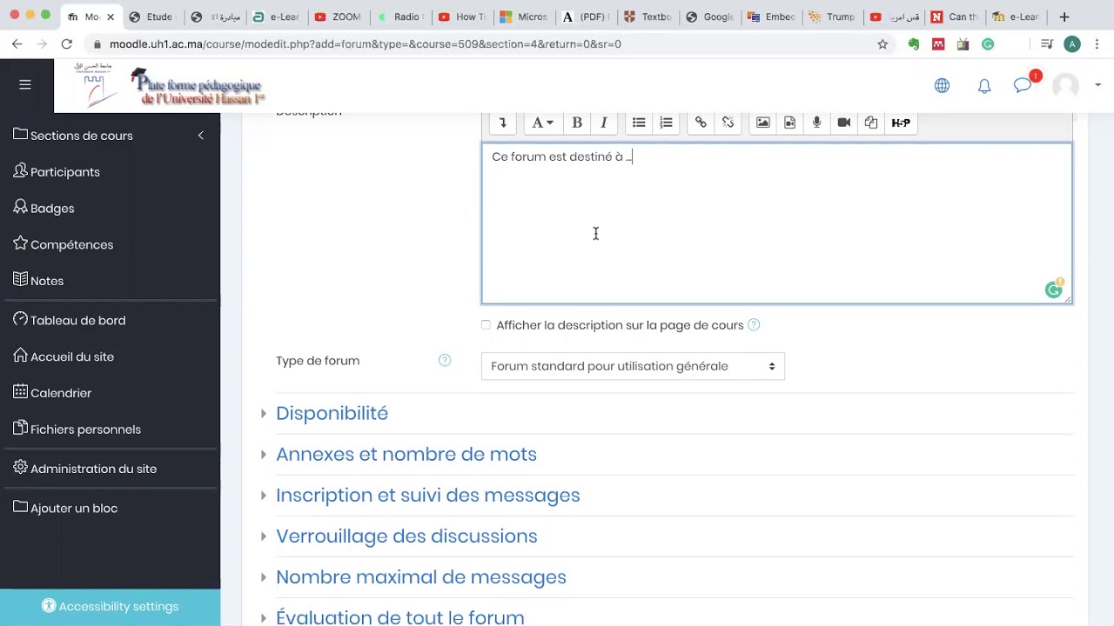Viewport: 1114px width, 626px height.
Task: Insert a media file in the editor
Action: point(789,123)
